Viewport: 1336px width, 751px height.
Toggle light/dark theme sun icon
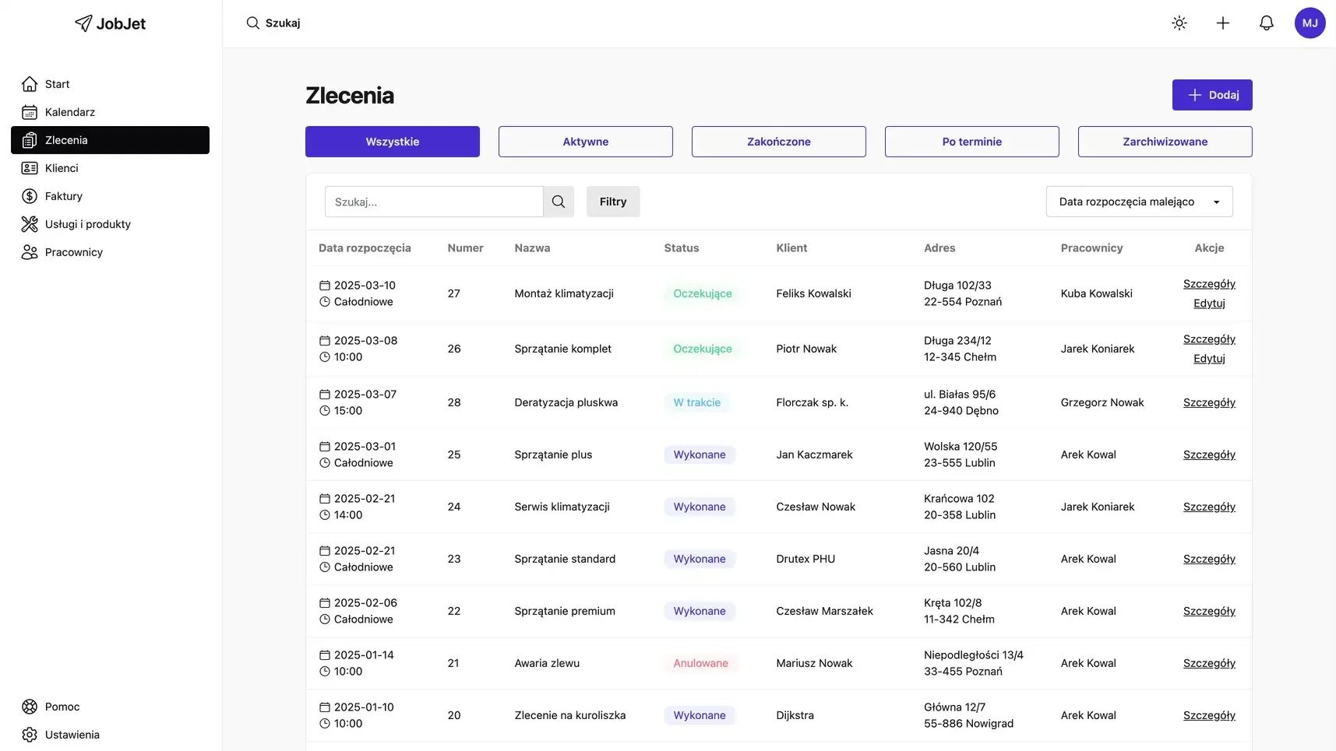coord(1179,23)
